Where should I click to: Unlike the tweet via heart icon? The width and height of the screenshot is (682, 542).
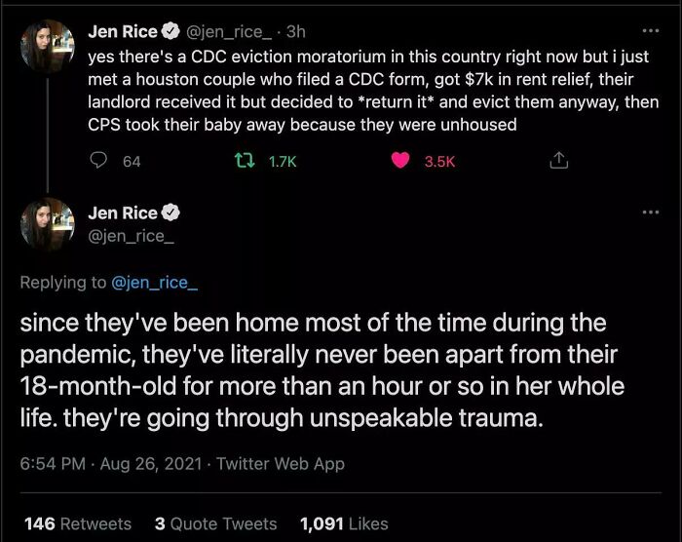[399, 162]
